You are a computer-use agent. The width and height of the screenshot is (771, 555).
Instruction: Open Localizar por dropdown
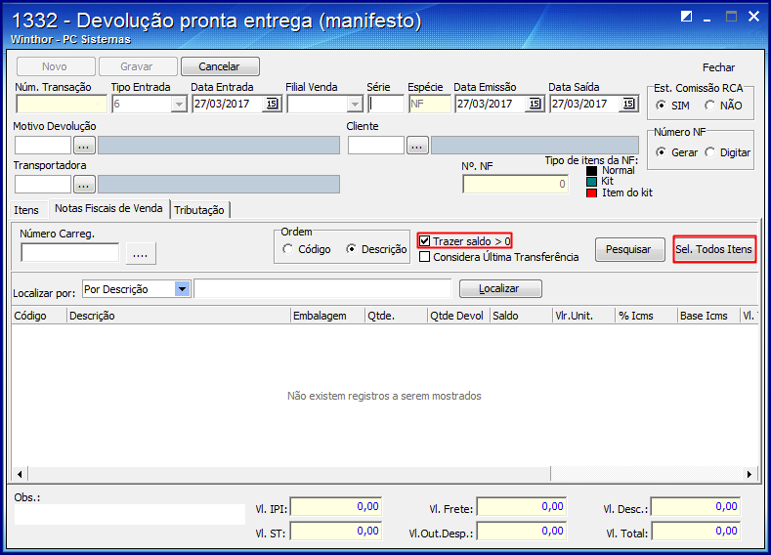[x=182, y=289]
